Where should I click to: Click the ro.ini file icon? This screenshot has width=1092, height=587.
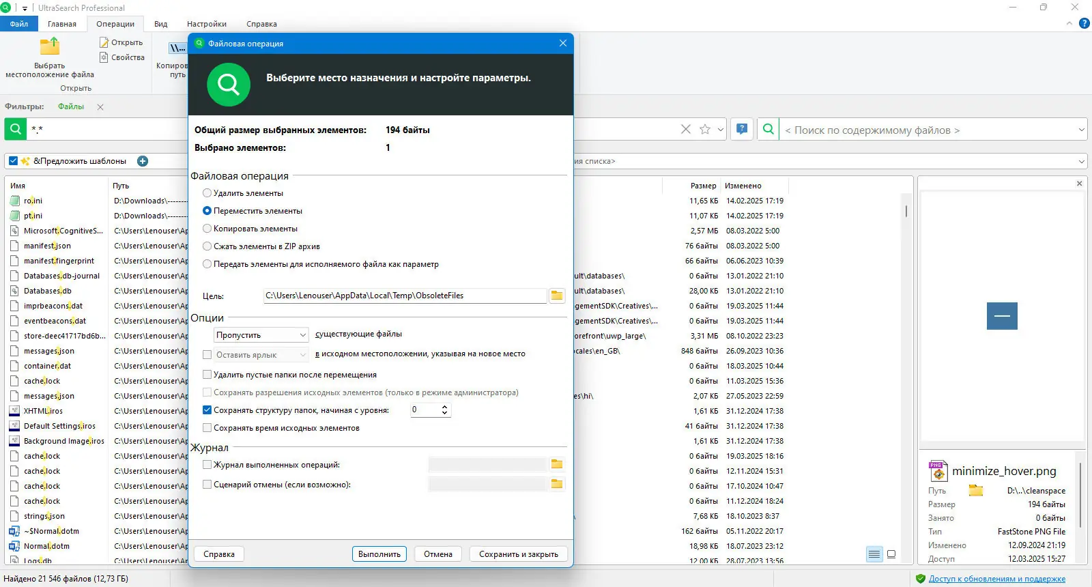coord(15,201)
